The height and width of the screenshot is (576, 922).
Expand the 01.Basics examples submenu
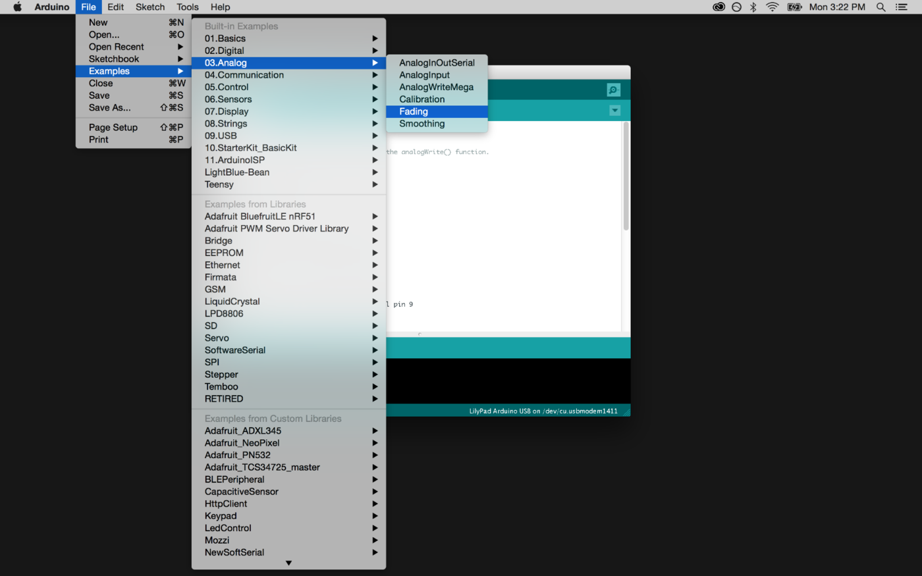coord(288,38)
